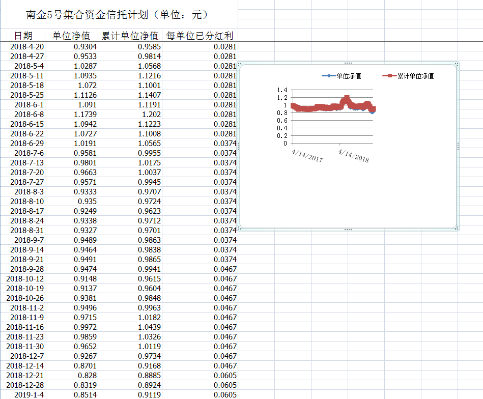Click the chart's bottom-middle resize handle
Viewport: 483px width, 399px height.
click(348, 229)
